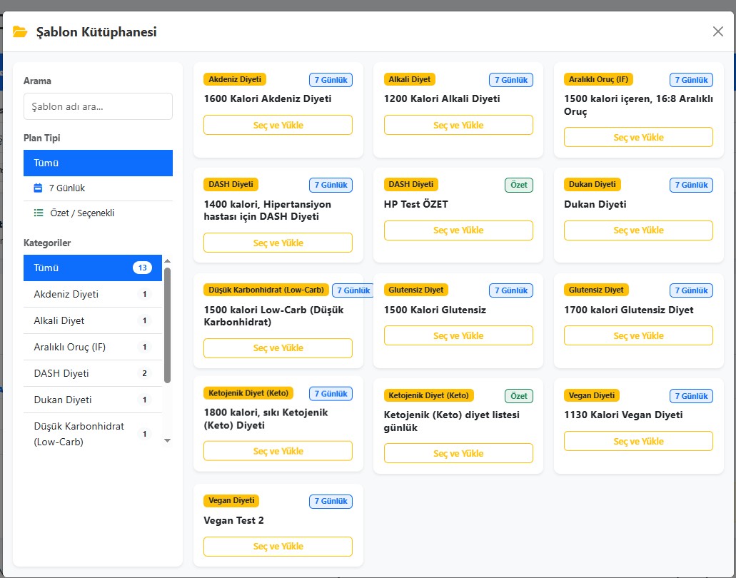Viewport: 736px width, 578px height.
Task: Select Tümü under Plan Tipi
Action: click(98, 163)
